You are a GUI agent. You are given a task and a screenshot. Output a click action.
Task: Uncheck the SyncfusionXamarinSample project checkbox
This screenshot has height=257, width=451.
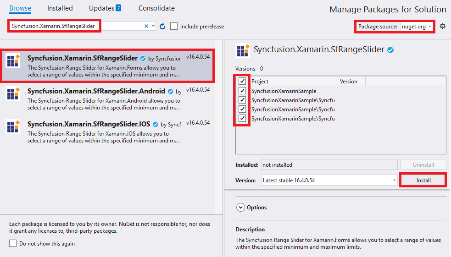(242, 91)
